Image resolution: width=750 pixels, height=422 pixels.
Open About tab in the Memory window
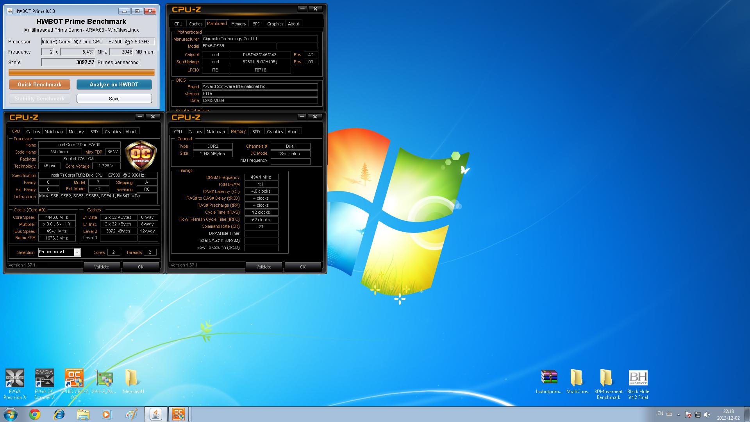[x=293, y=132]
